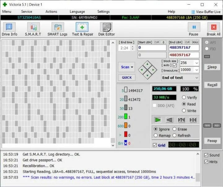Click the MAX button for End LBA
Image resolution: width=223 pixels, height=187 pixels.
[x=195, y=42]
